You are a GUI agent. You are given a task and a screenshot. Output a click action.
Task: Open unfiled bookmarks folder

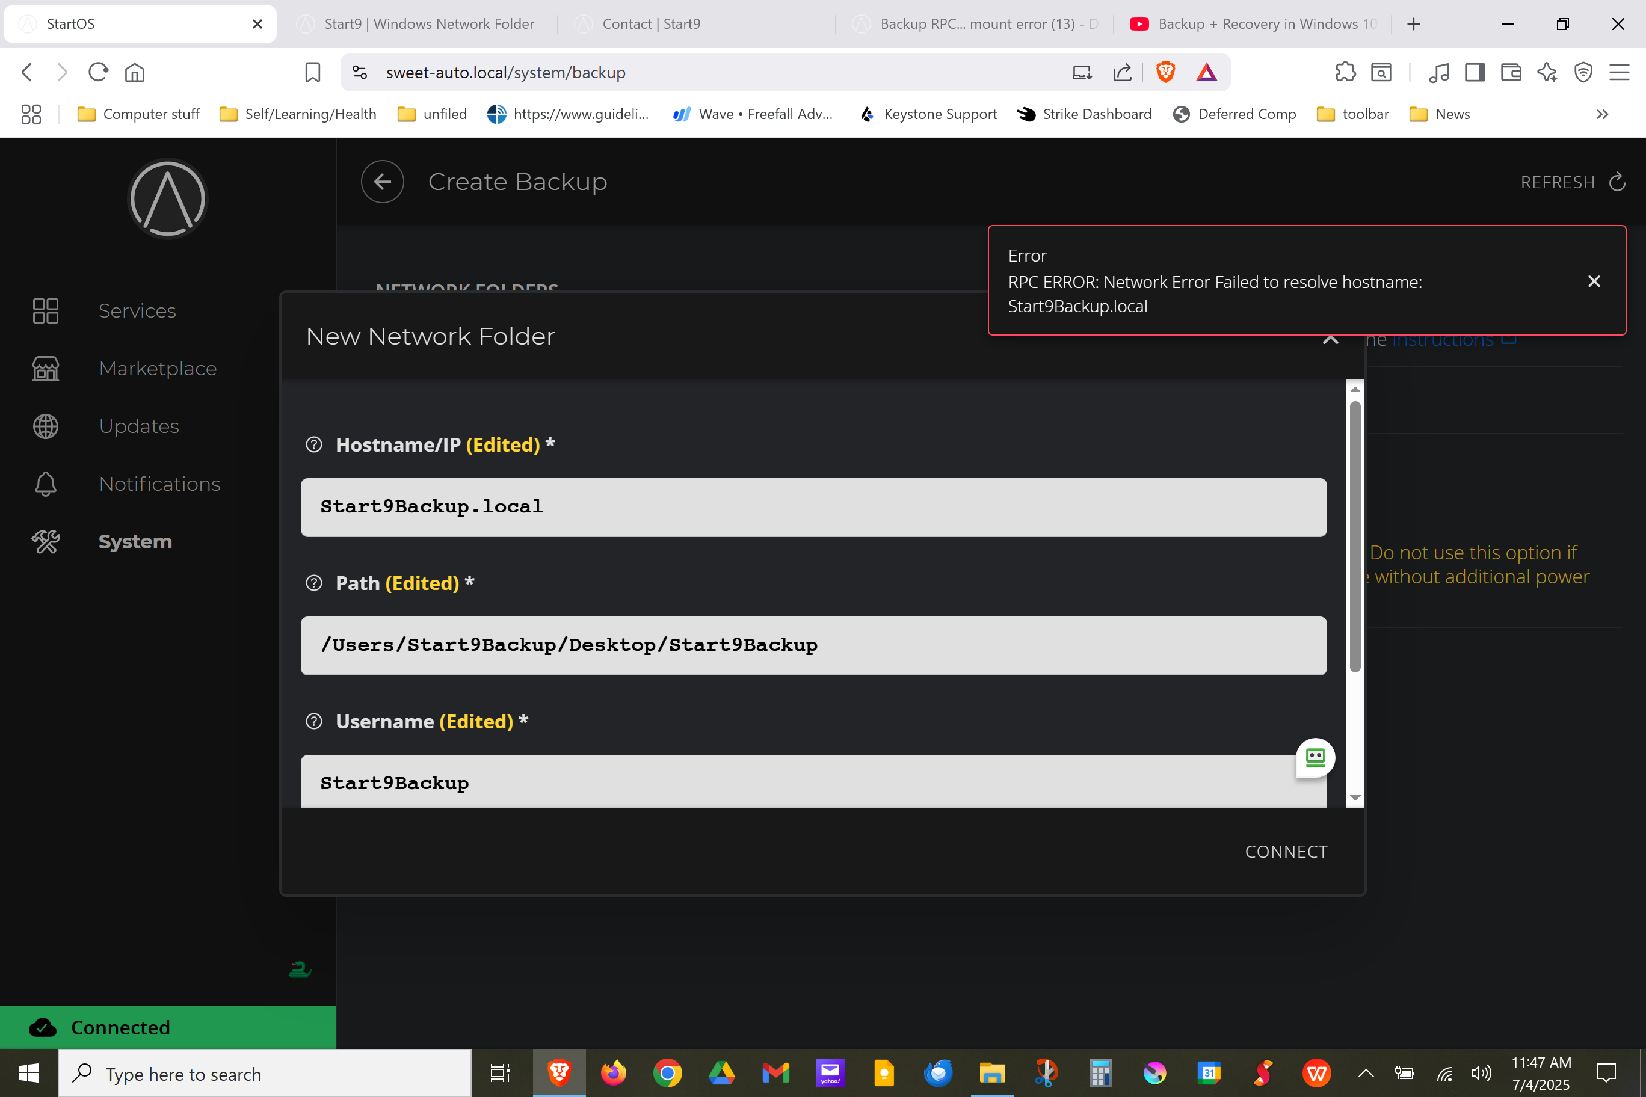(433, 114)
